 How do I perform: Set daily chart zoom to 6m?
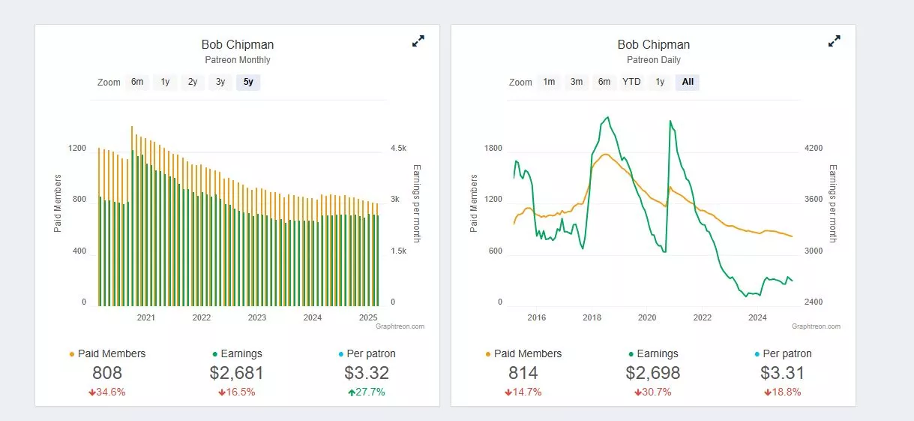[x=604, y=82]
